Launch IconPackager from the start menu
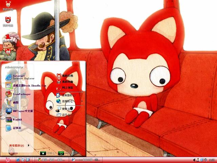This screenshot has height=163, width=217. (18, 94)
